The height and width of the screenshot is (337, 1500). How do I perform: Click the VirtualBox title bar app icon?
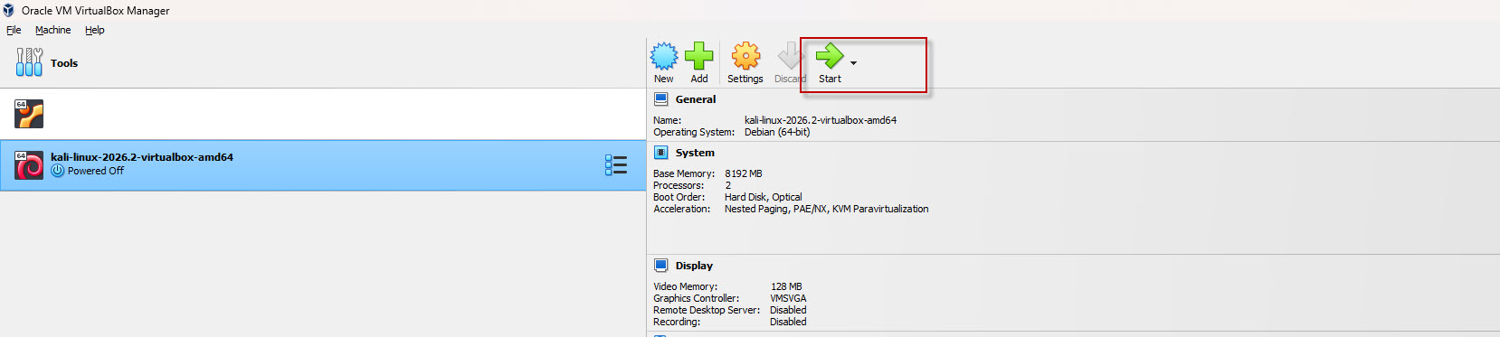click(9, 10)
